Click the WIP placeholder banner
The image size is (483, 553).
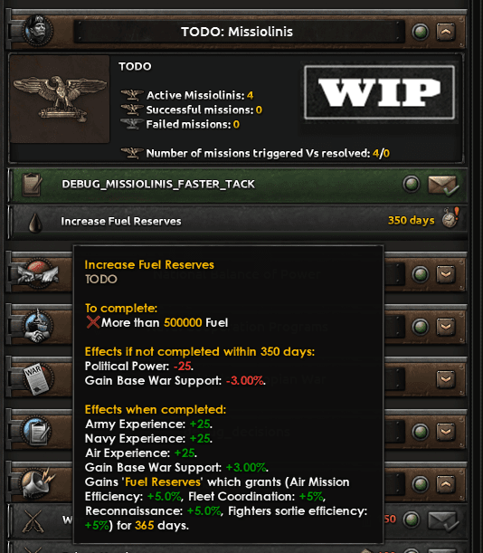(x=380, y=92)
